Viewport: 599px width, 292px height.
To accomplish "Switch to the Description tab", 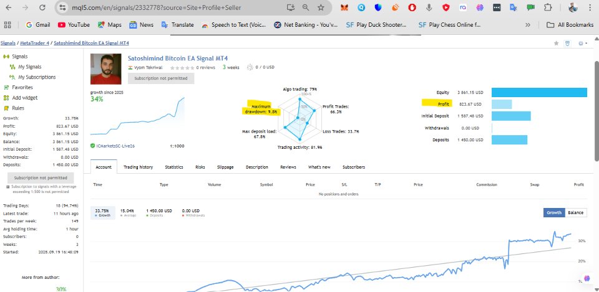I will click(x=256, y=167).
